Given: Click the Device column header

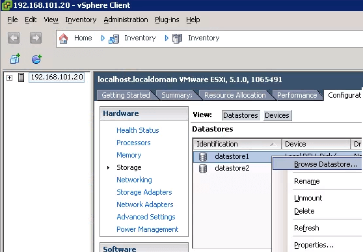Looking at the screenshot, I should pos(316,144).
